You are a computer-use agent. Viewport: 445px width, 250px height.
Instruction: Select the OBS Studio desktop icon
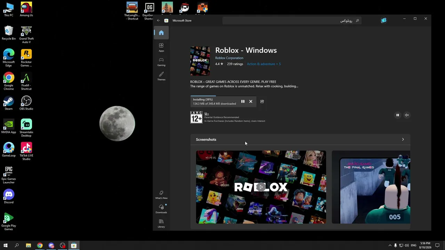coord(26,103)
